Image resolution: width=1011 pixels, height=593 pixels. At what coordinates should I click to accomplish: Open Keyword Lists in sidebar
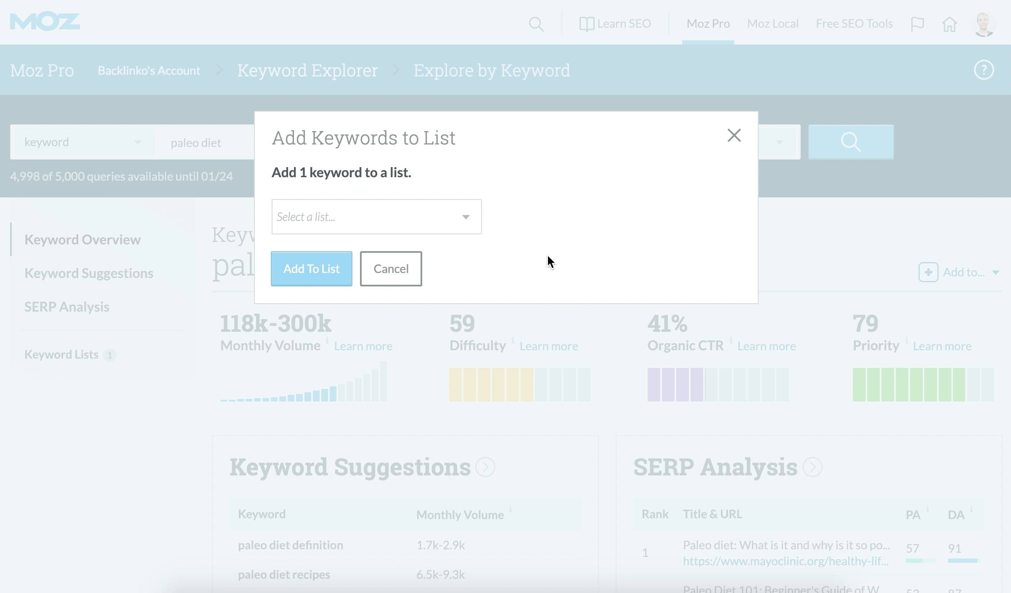point(61,354)
